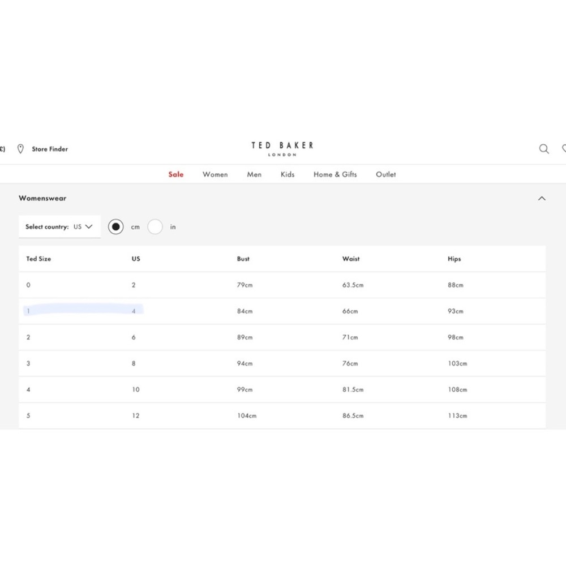Go to Ted Baker London home logo
Image resolution: width=566 pixels, height=566 pixels.
[282, 149]
